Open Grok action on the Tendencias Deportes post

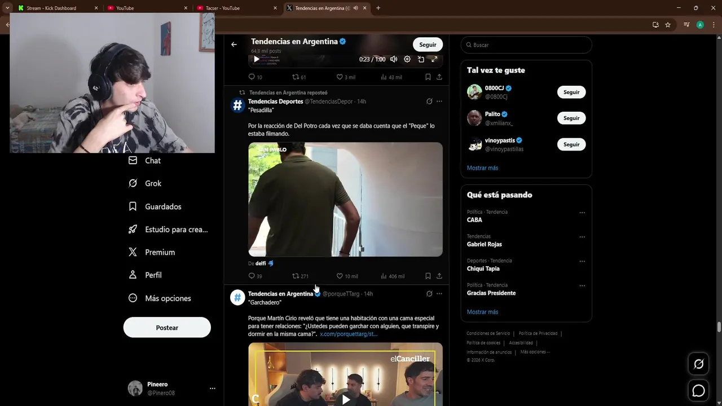429,101
